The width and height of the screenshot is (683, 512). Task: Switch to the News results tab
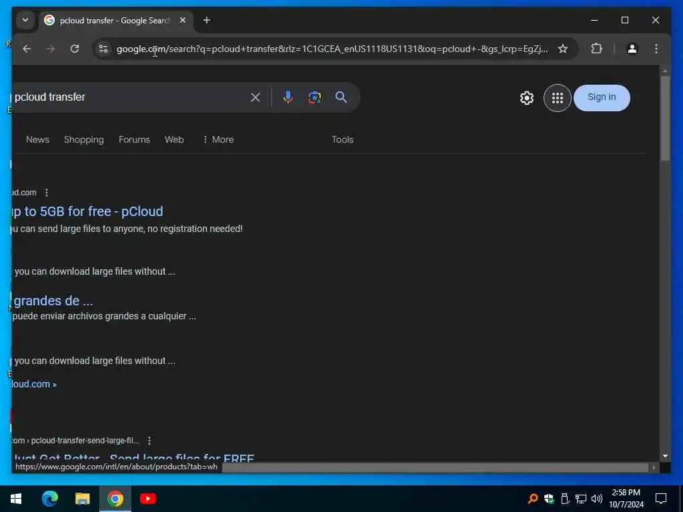(x=37, y=139)
